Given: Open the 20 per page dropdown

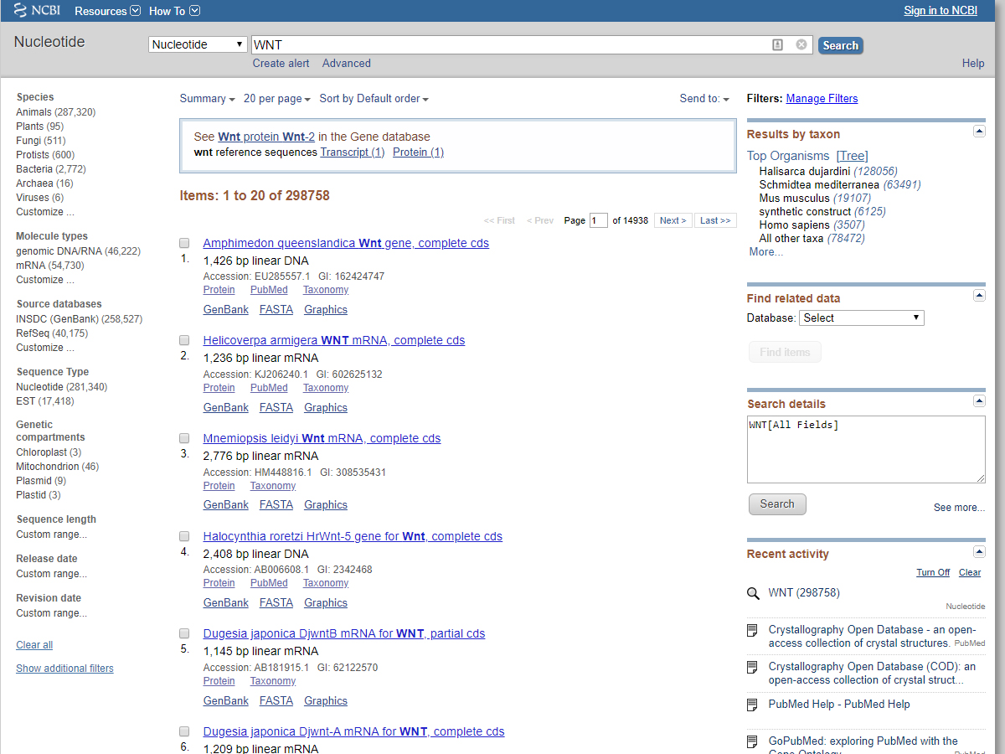Looking at the screenshot, I should [276, 99].
